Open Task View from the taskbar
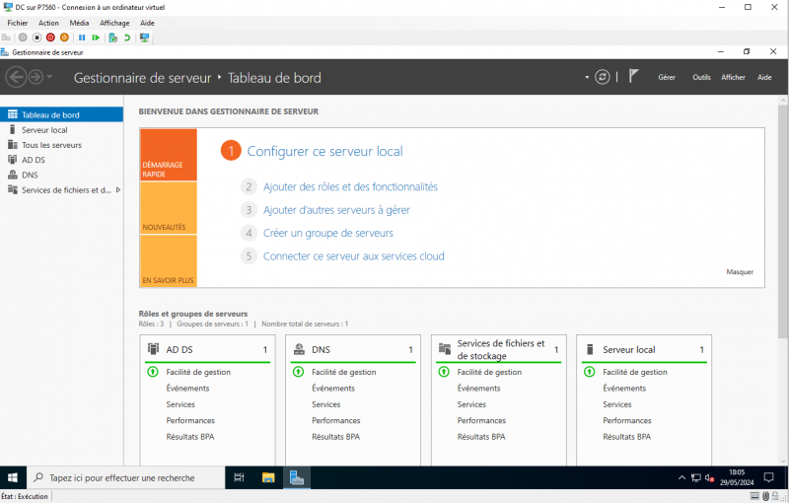789x503 pixels. pos(239,477)
